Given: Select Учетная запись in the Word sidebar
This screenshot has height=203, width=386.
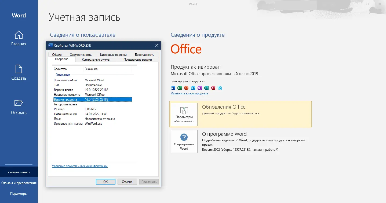Looking at the screenshot, I should [x=19, y=172].
